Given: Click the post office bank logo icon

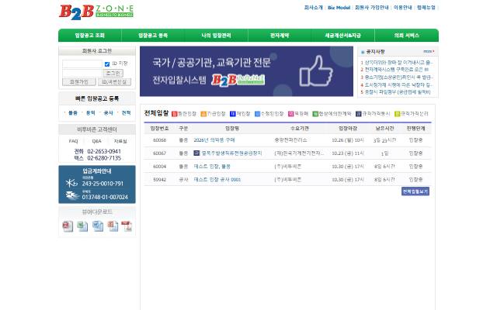Looking at the screenshot, I should click(72, 196).
